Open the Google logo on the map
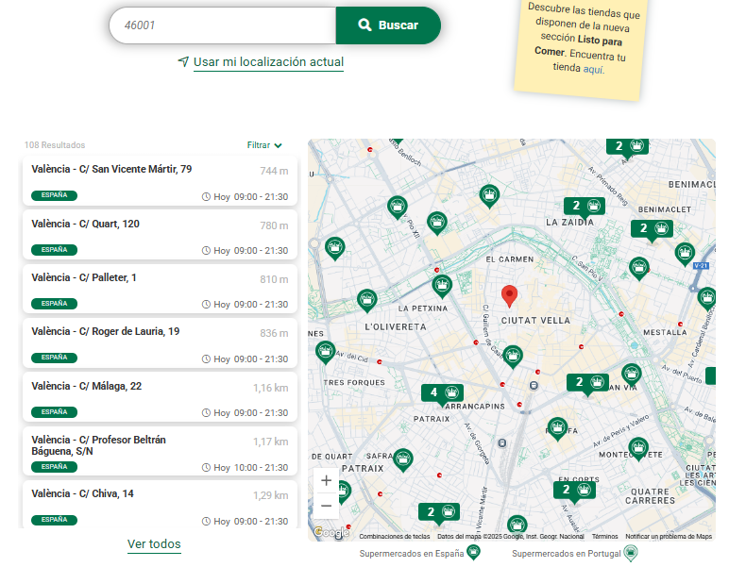The image size is (746, 567). click(x=331, y=532)
